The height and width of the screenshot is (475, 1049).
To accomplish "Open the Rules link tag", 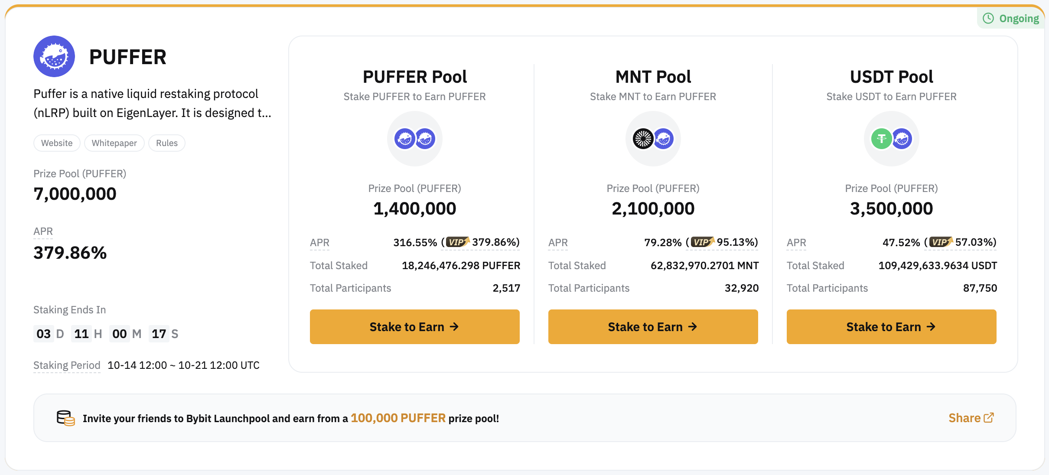I will click(x=167, y=143).
